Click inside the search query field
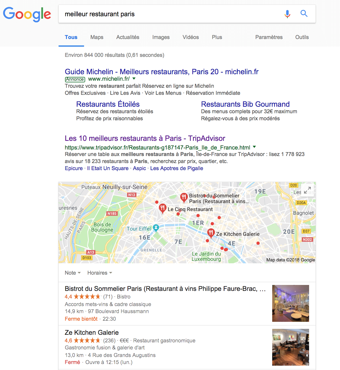 click(171, 14)
